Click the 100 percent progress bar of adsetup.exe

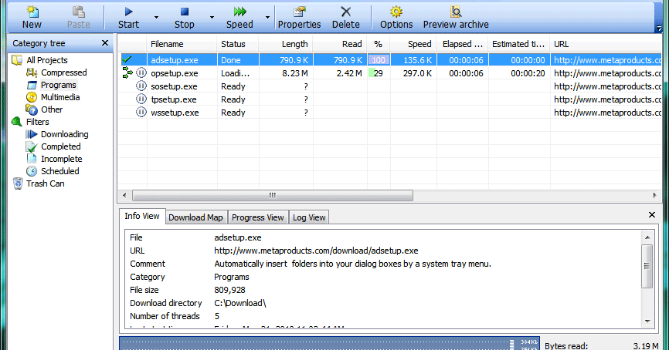pyautogui.click(x=379, y=60)
